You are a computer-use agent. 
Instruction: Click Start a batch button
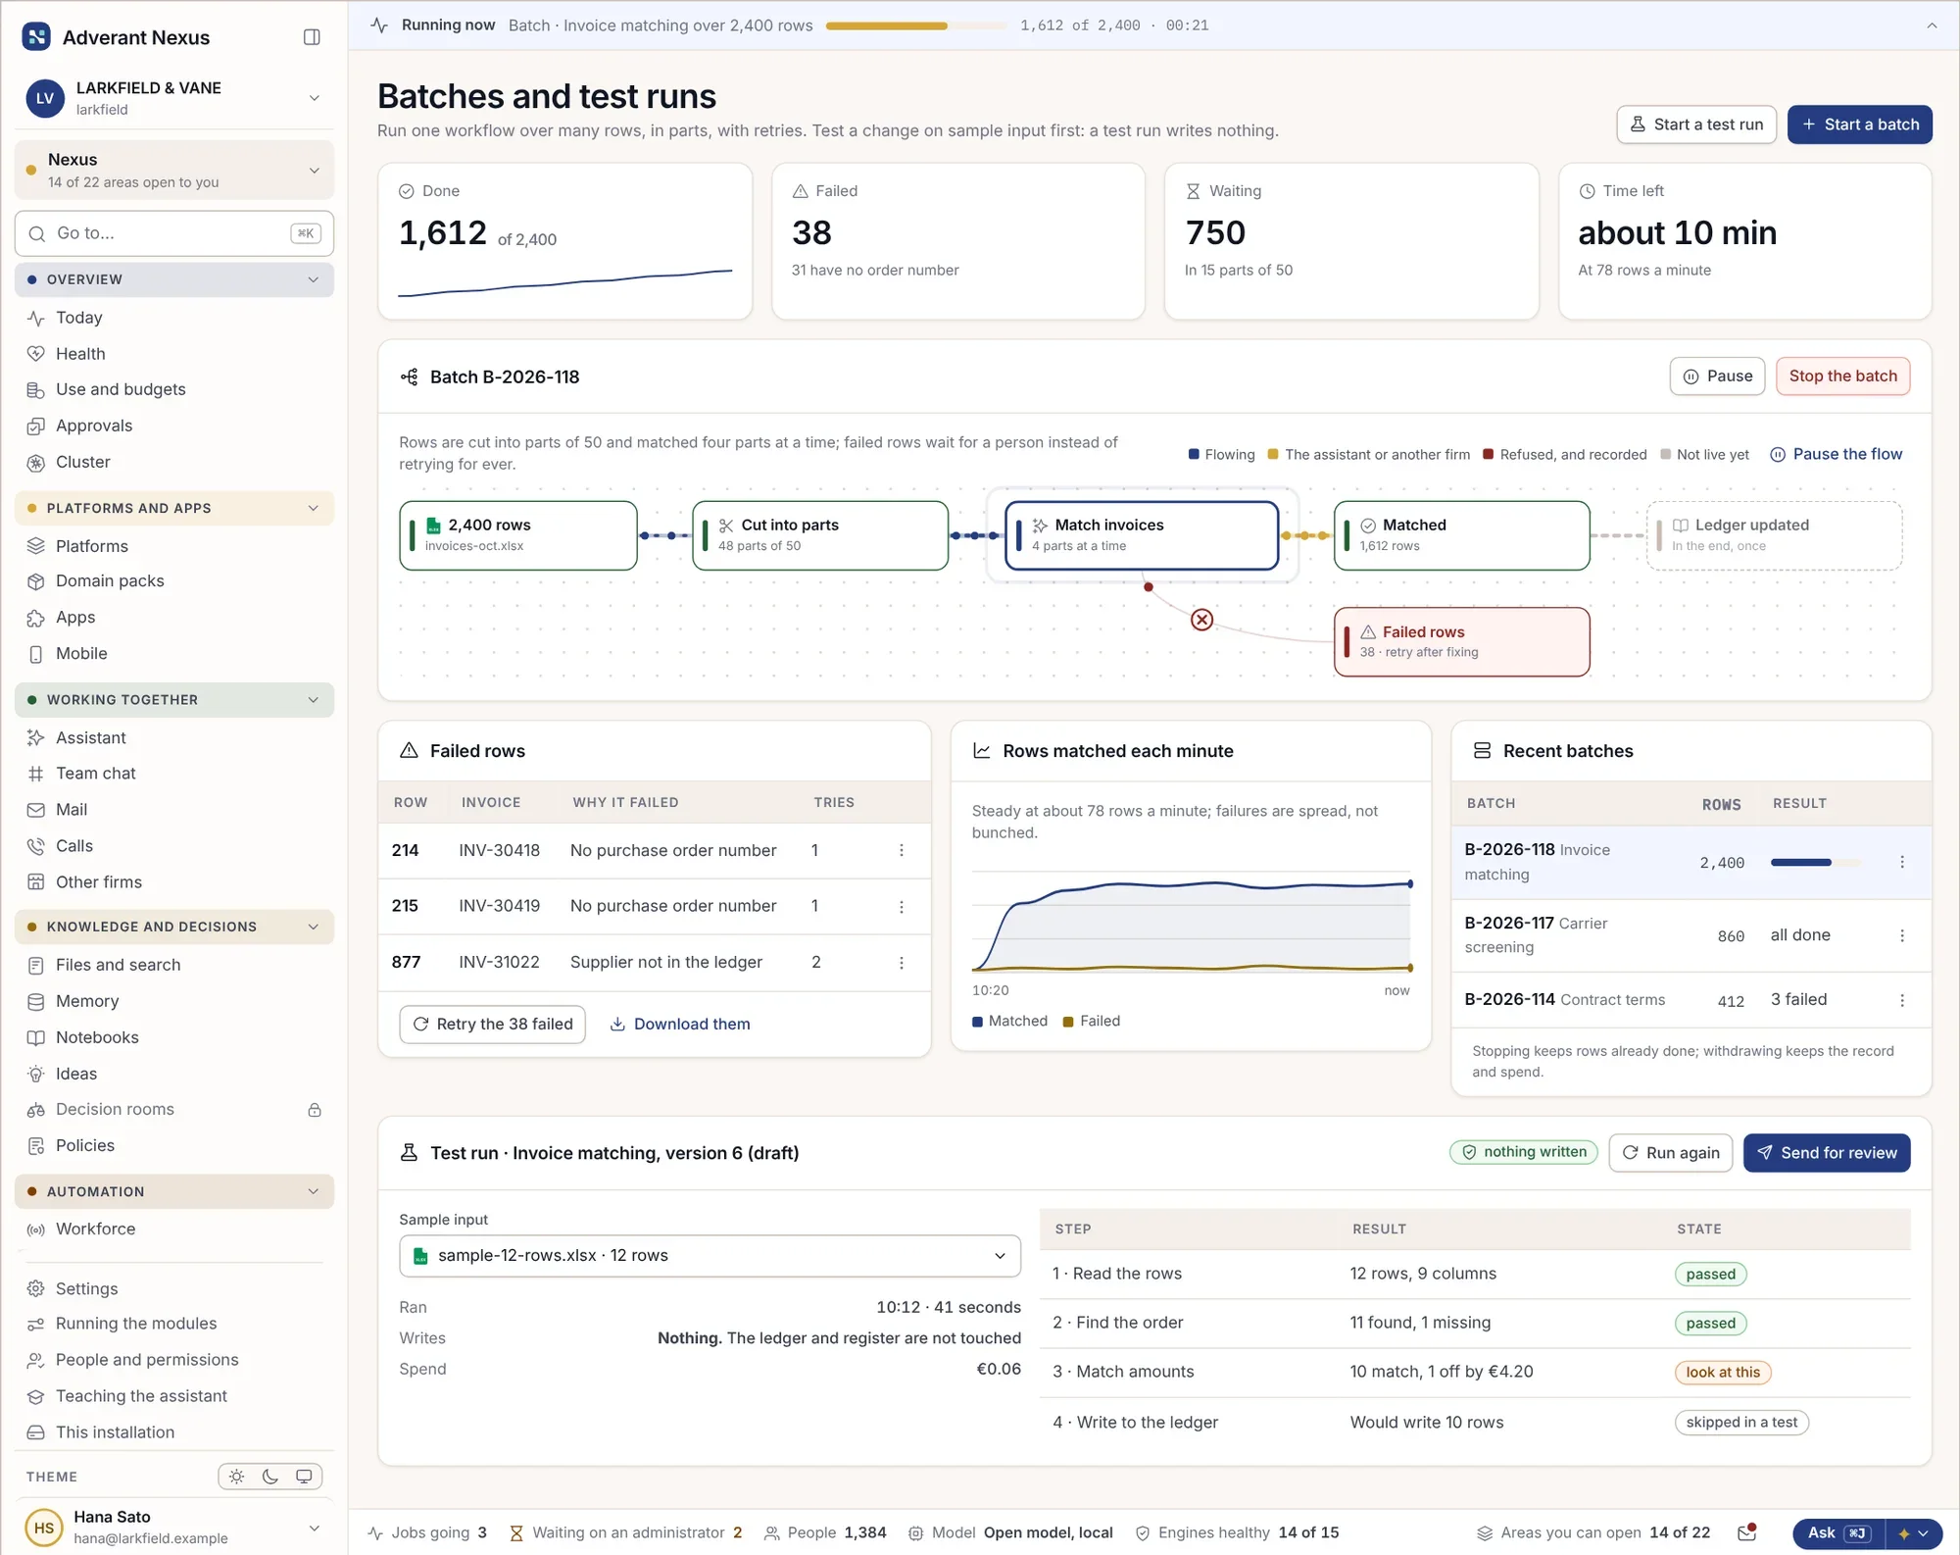pyautogui.click(x=1859, y=125)
